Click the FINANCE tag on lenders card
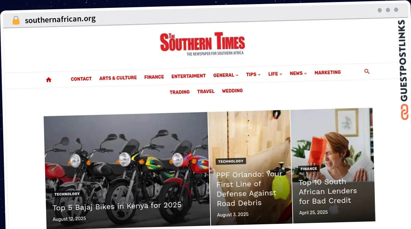 pyautogui.click(x=309, y=169)
